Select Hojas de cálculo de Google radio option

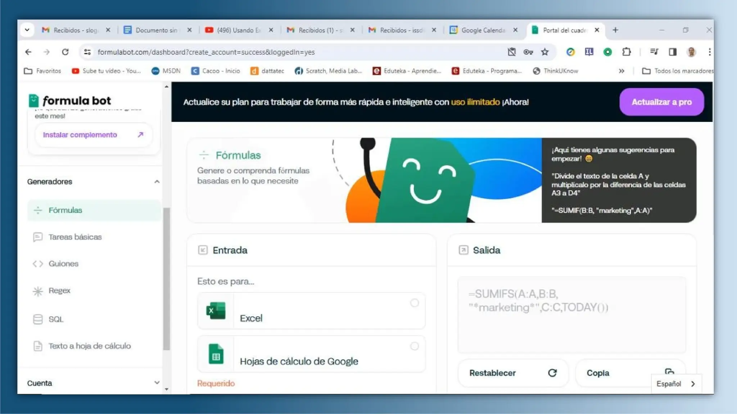point(414,346)
